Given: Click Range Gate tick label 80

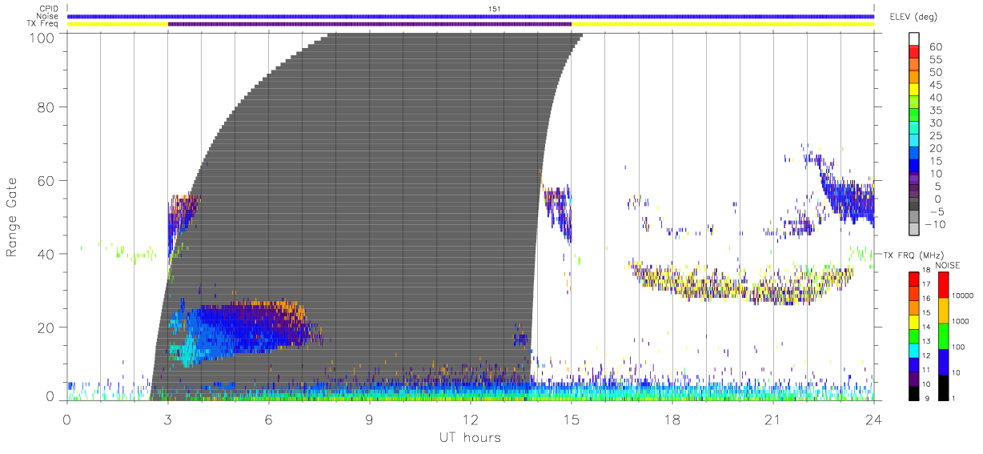Looking at the screenshot, I should tap(47, 107).
